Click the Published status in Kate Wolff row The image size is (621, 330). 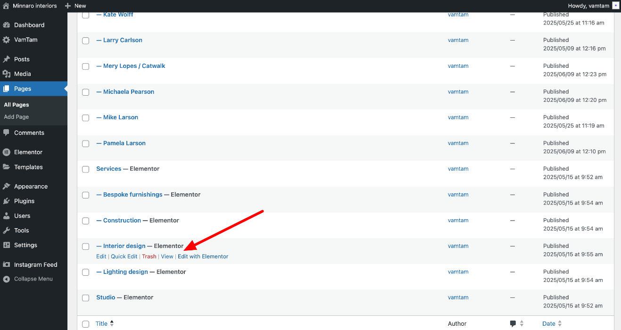tap(556, 15)
